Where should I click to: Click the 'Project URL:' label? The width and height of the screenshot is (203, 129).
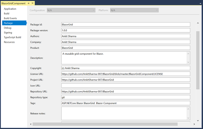pos(37,80)
